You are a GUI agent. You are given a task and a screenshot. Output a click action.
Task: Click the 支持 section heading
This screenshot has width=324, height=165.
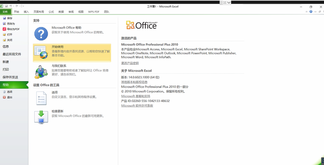36,21
